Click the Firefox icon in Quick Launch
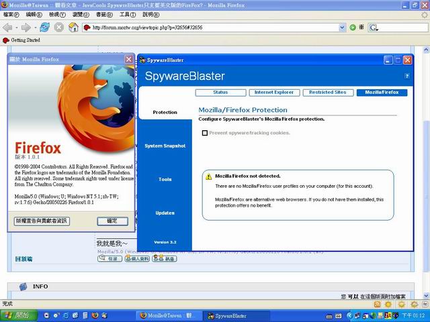430x322 pixels. [95, 315]
